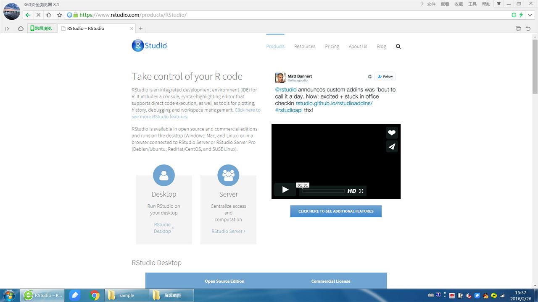The image size is (538, 302).
Task: Bookmark this page with the star icon
Action: (x=59, y=15)
